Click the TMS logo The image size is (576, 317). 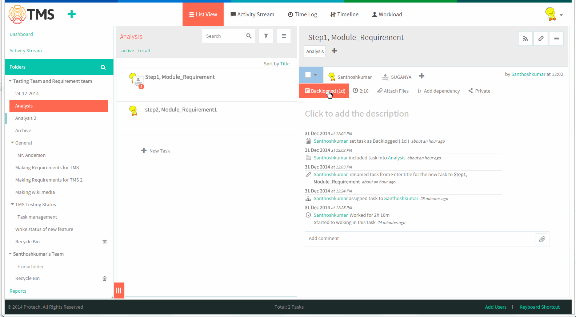click(31, 15)
